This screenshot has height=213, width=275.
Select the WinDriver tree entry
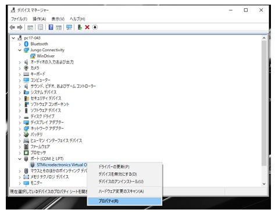(x=46, y=56)
